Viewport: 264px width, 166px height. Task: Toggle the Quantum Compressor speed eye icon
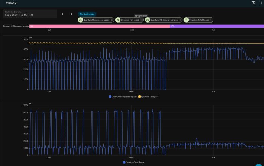(x=80, y=20)
